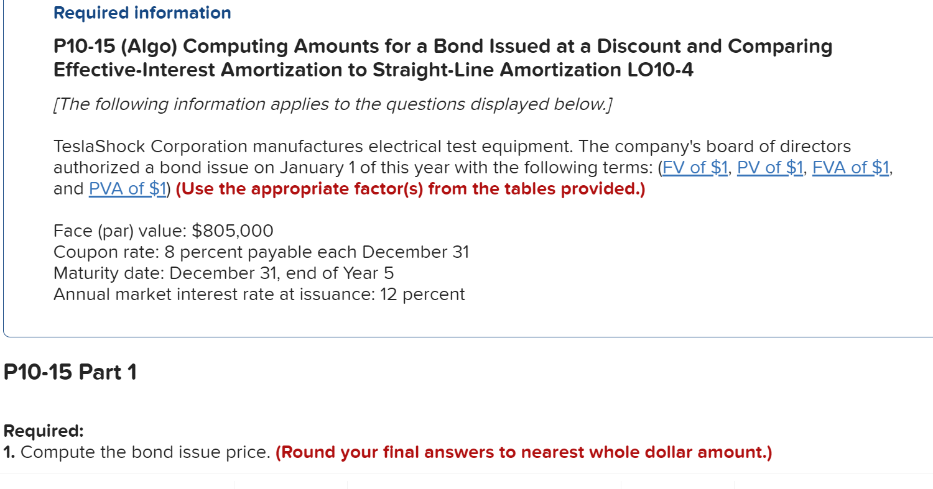This screenshot has height=489, width=933.
Task: Select the Coupon rate detail line
Action: tap(261, 252)
